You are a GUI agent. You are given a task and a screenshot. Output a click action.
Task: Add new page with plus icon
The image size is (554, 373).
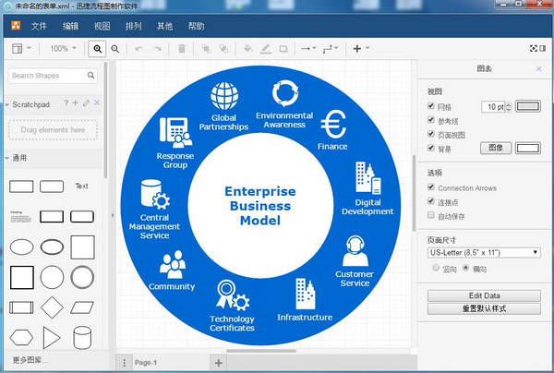[219, 363]
